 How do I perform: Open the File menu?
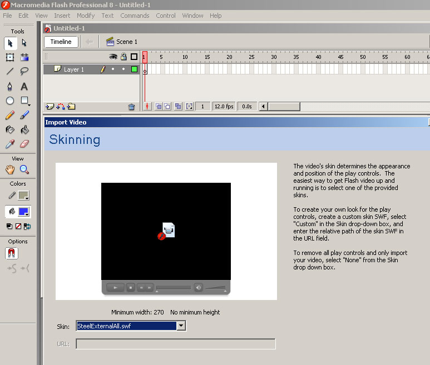(7, 16)
